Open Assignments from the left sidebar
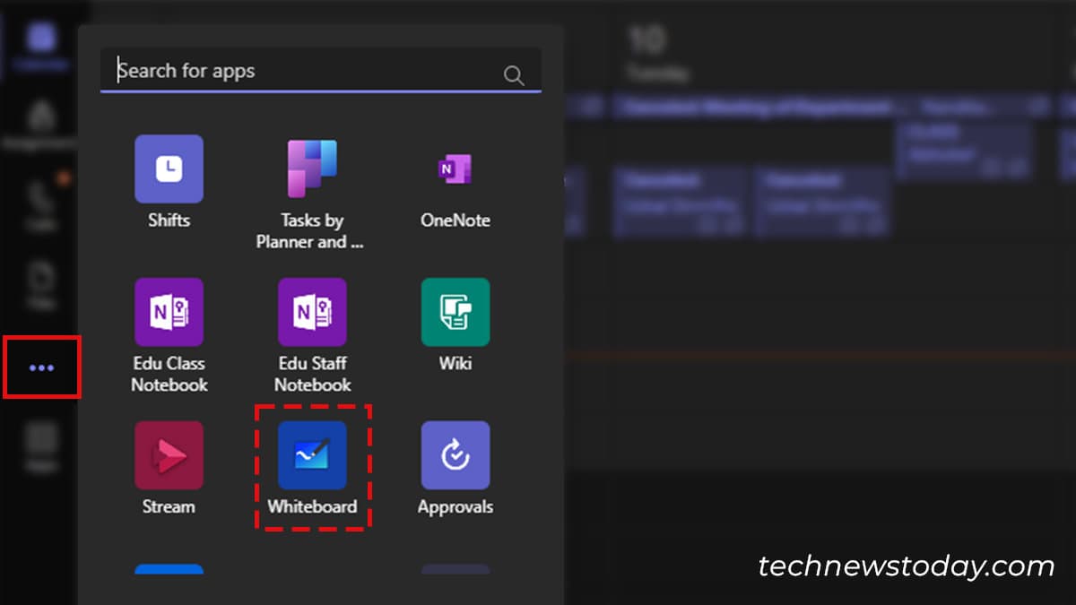The height and width of the screenshot is (605, 1076). [41, 125]
